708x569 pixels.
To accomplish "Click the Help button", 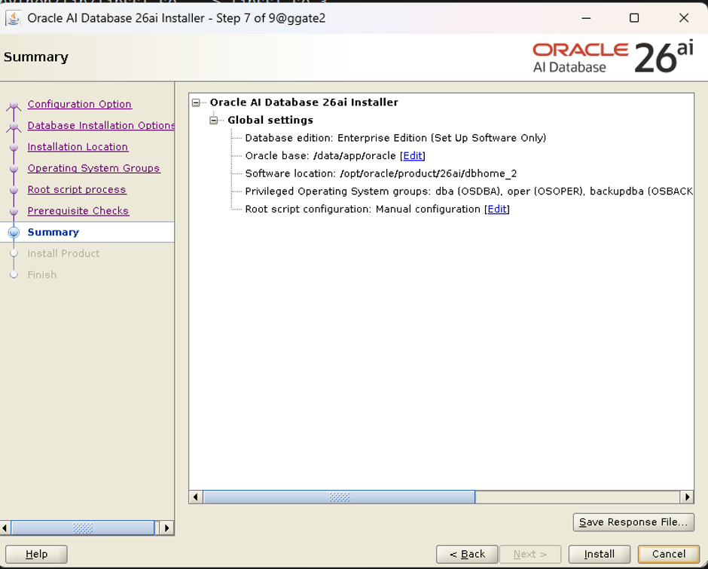I will (36, 554).
